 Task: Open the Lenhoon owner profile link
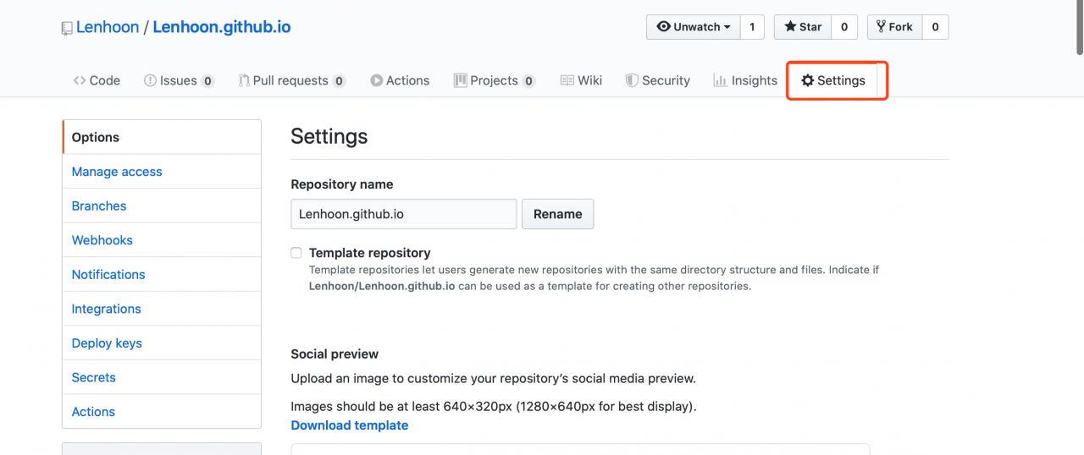point(108,27)
